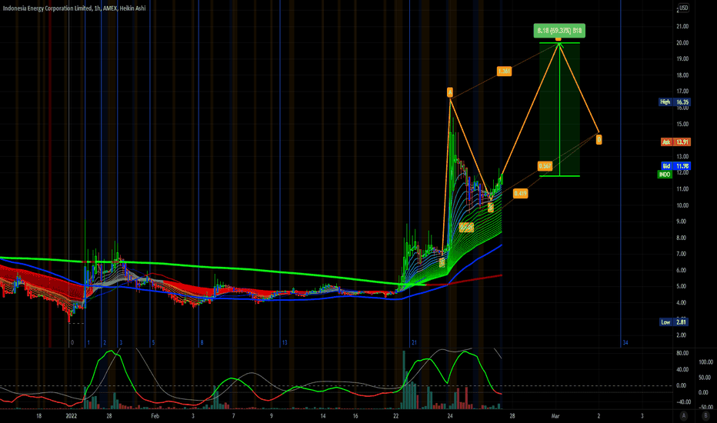The image size is (717, 423).
Task: Select the Low 2.81 price label
Action: (674, 322)
